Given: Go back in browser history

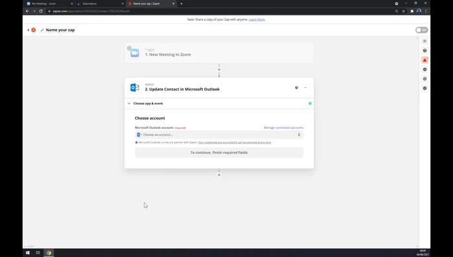Looking at the screenshot, I should [x=27, y=11].
